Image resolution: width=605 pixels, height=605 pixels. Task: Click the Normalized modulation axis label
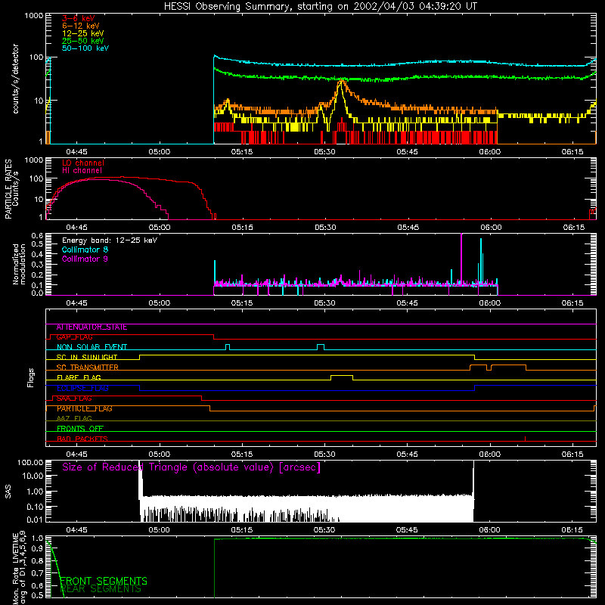pyautogui.click(x=19, y=264)
